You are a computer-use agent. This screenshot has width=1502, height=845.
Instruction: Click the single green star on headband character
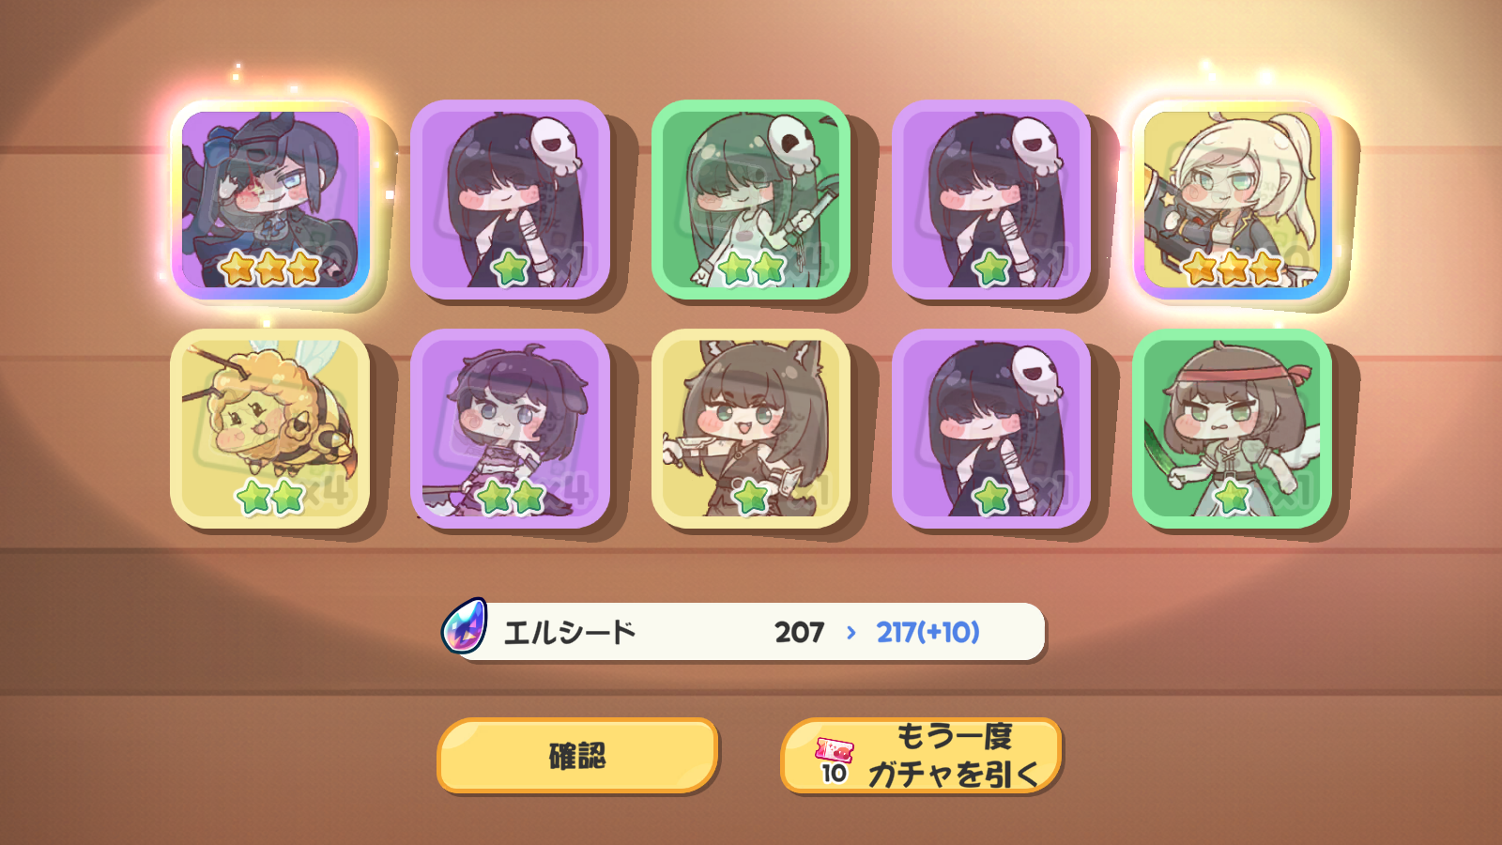click(x=1232, y=497)
